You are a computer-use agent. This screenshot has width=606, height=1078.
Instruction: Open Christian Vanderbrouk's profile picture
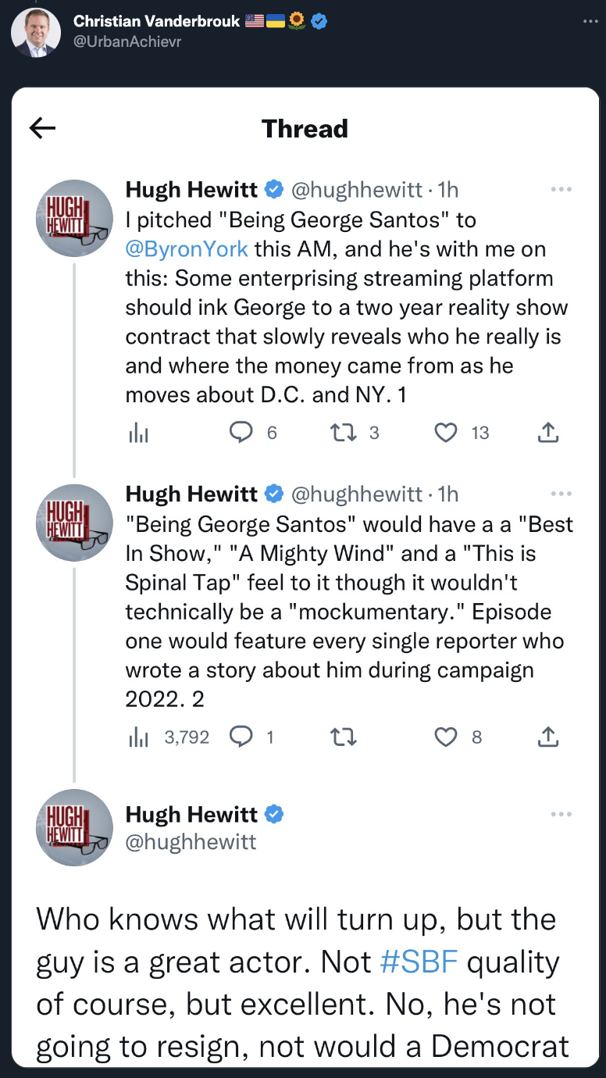click(x=36, y=33)
